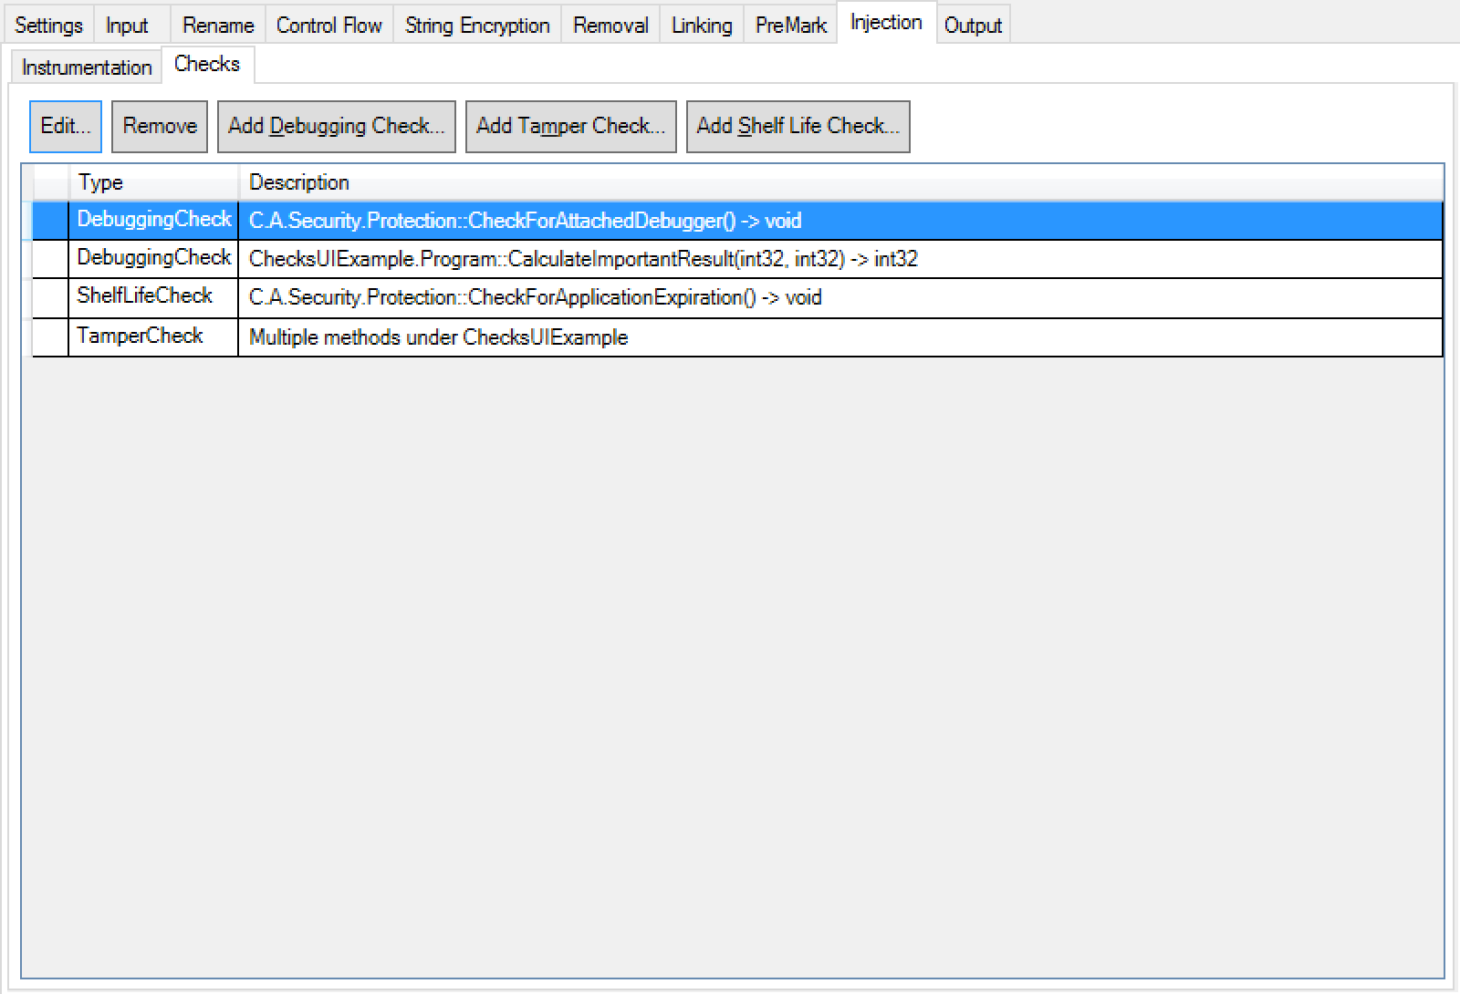Switch to the Output tab
This screenshot has height=994, width=1460.
[973, 25]
